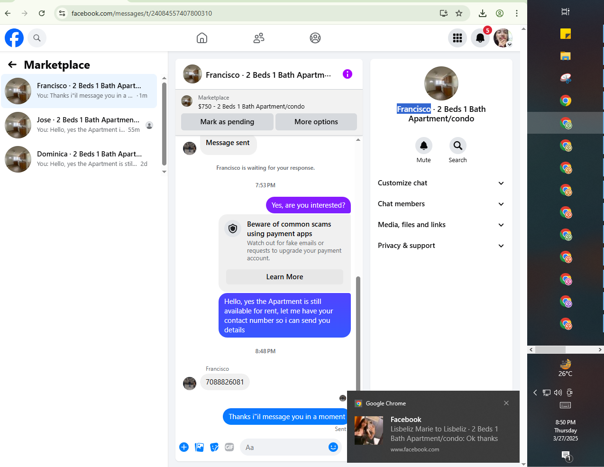
Task: Click the volume icon in system tray
Action: coord(558,393)
